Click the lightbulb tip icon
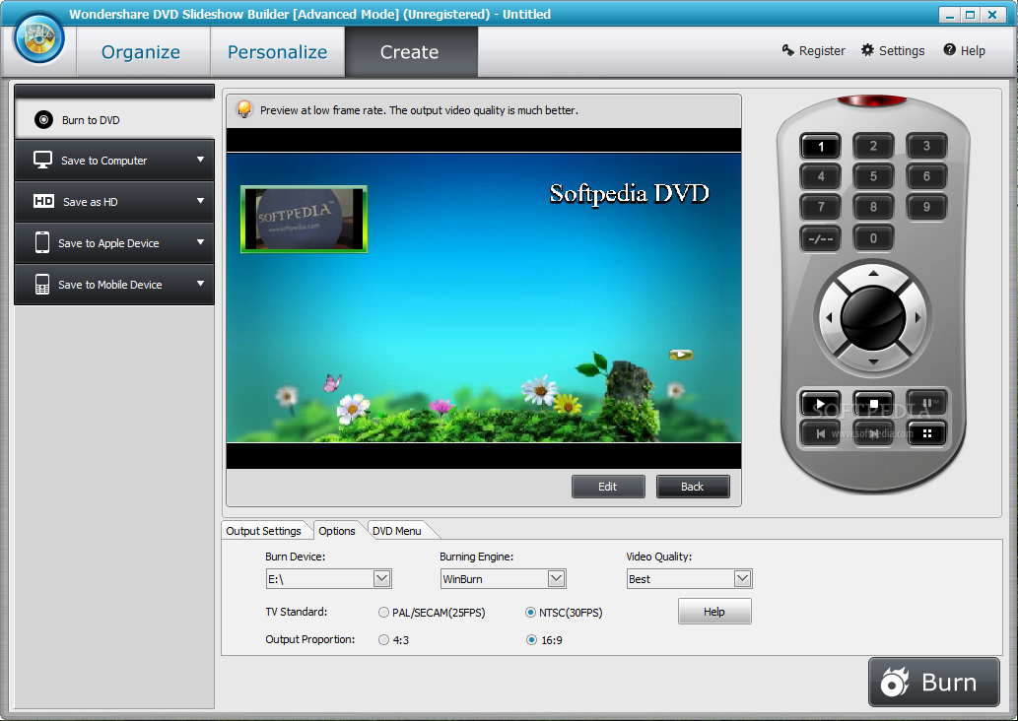 [x=244, y=109]
